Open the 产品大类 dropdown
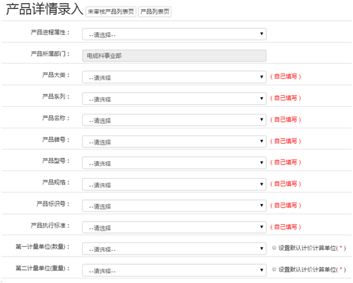This screenshot has width=353, height=283. [175, 77]
